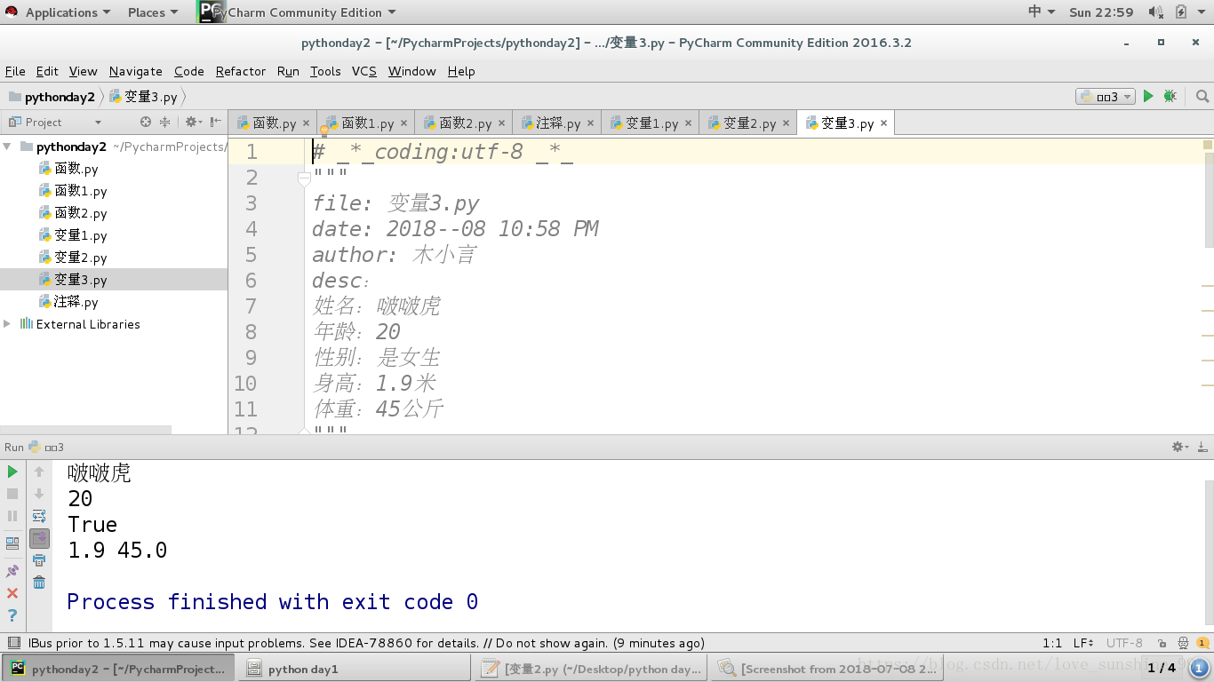Rerun the script from Run panel
Screen dimensions: 1214x682
point(12,472)
